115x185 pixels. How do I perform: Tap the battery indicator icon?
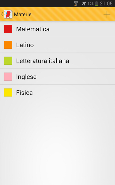[x=96, y=4]
